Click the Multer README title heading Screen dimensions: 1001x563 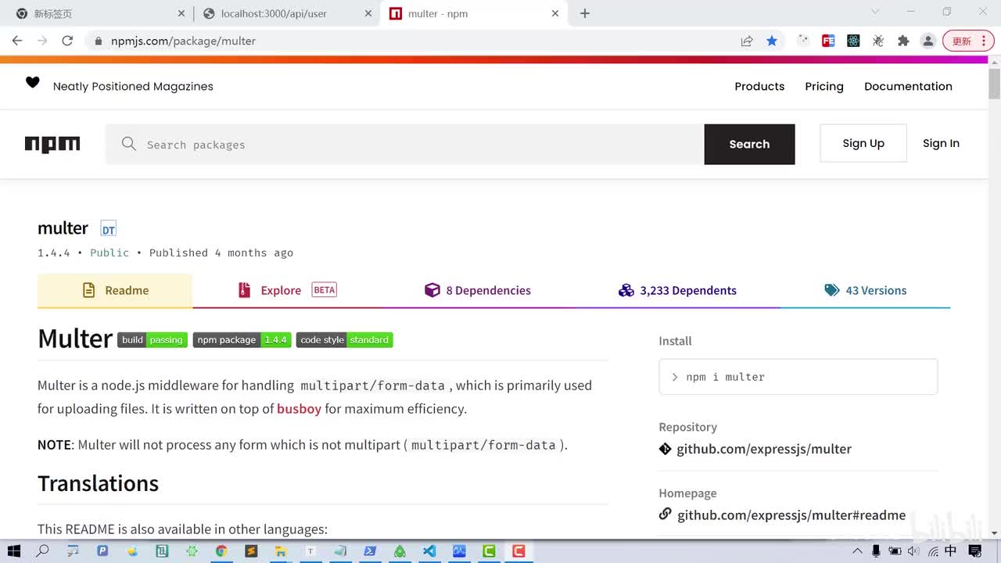pos(75,339)
